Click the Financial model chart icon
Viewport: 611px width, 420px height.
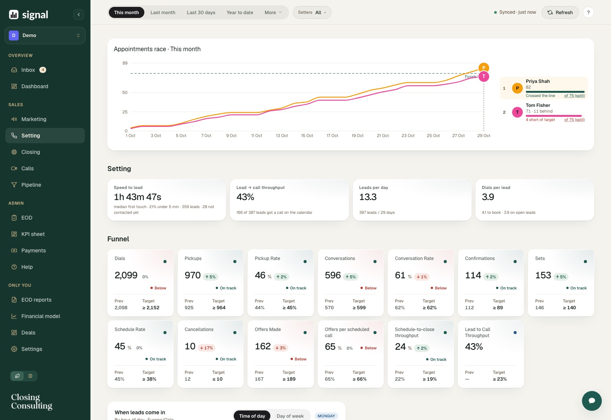(14, 316)
